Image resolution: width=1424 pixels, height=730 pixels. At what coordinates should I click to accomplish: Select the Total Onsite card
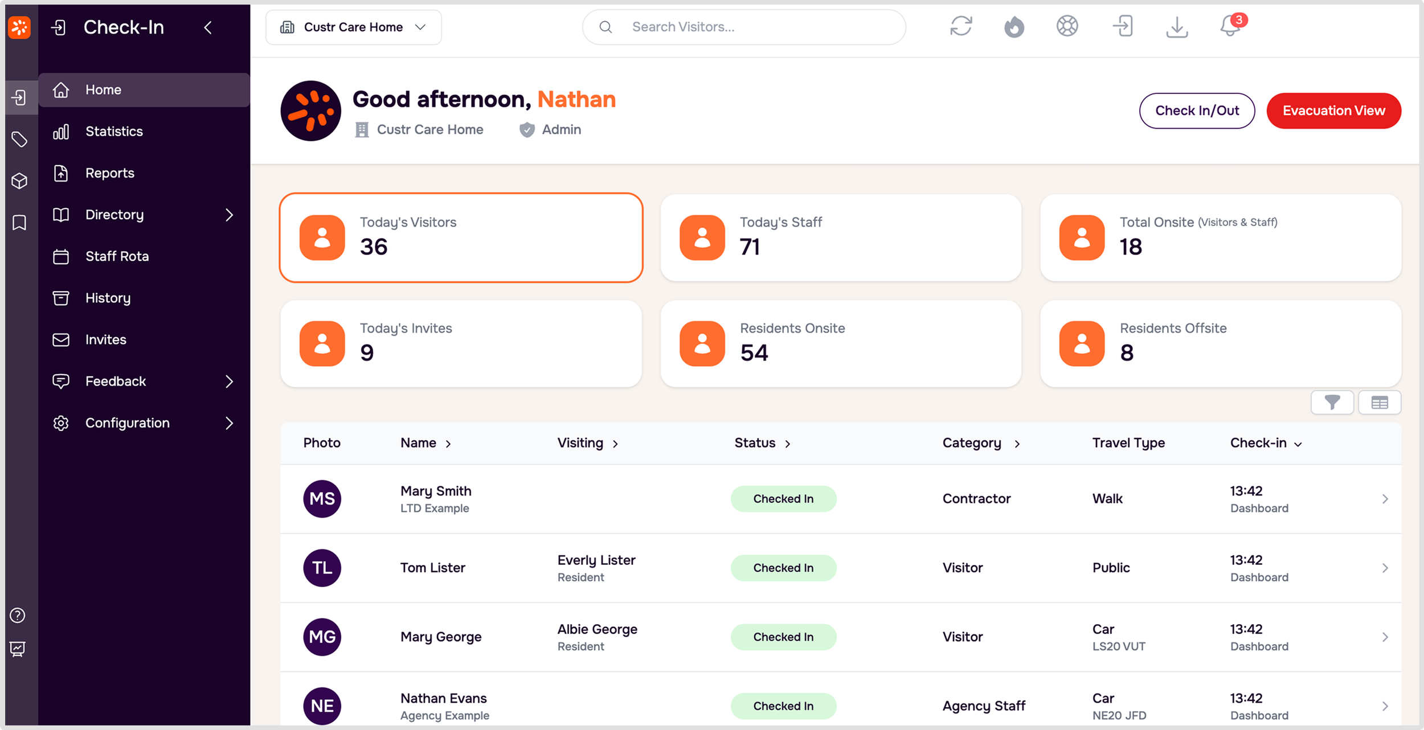tap(1221, 237)
